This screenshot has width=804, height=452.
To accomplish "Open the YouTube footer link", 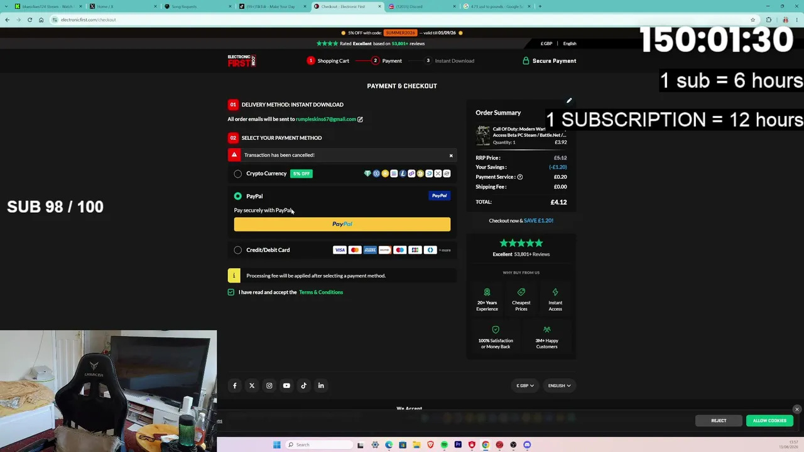I will coord(286,385).
